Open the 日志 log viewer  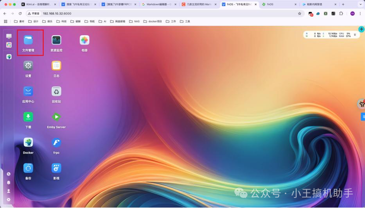tap(56, 66)
